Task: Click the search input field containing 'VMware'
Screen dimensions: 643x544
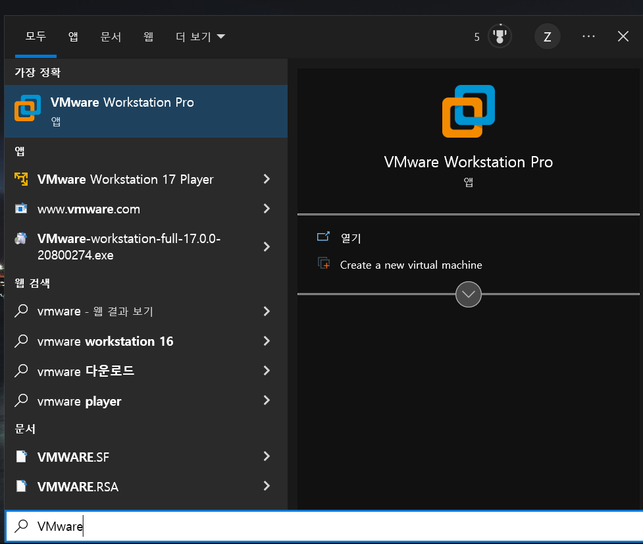Action: click(324, 526)
